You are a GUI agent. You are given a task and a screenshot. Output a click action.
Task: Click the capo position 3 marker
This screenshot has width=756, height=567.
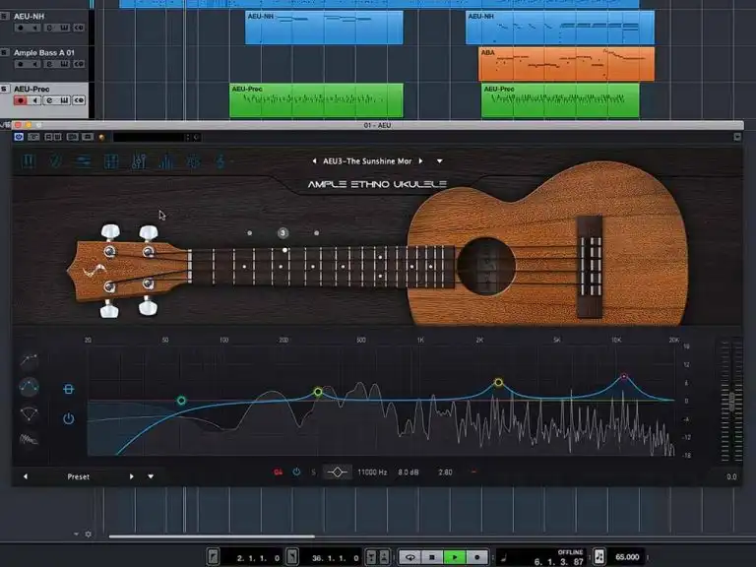coord(283,233)
